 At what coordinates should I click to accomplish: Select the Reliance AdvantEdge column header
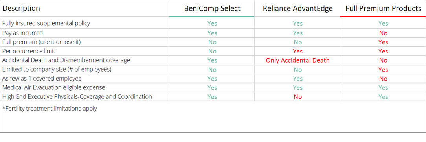tap(298, 8)
